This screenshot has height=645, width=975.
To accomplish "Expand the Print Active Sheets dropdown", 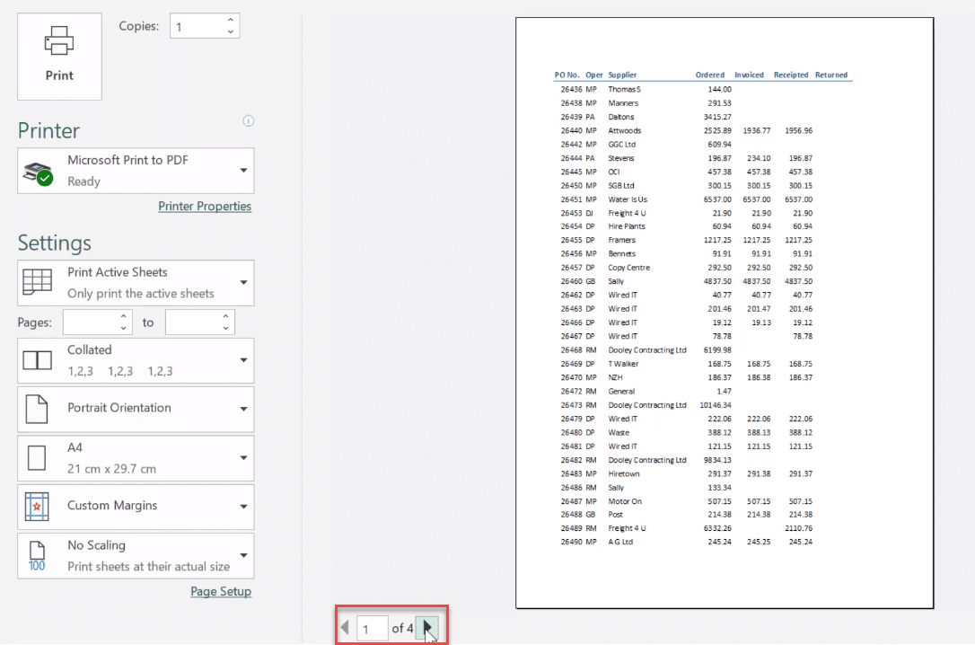I will pos(243,283).
